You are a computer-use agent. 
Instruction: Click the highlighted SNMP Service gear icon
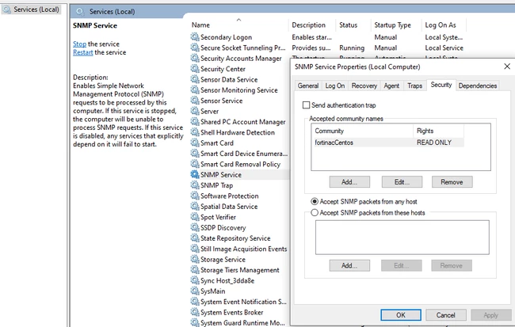pyautogui.click(x=195, y=174)
